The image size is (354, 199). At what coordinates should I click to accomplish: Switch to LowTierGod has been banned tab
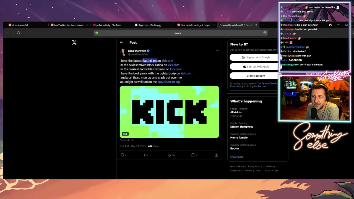click(69, 25)
